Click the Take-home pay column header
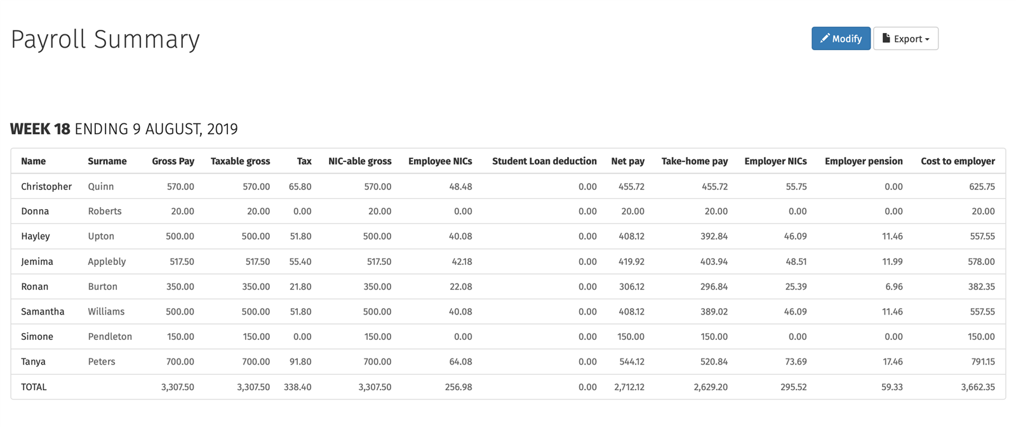The width and height of the screenshot is (1016, 427). click(x=694, y=161)
